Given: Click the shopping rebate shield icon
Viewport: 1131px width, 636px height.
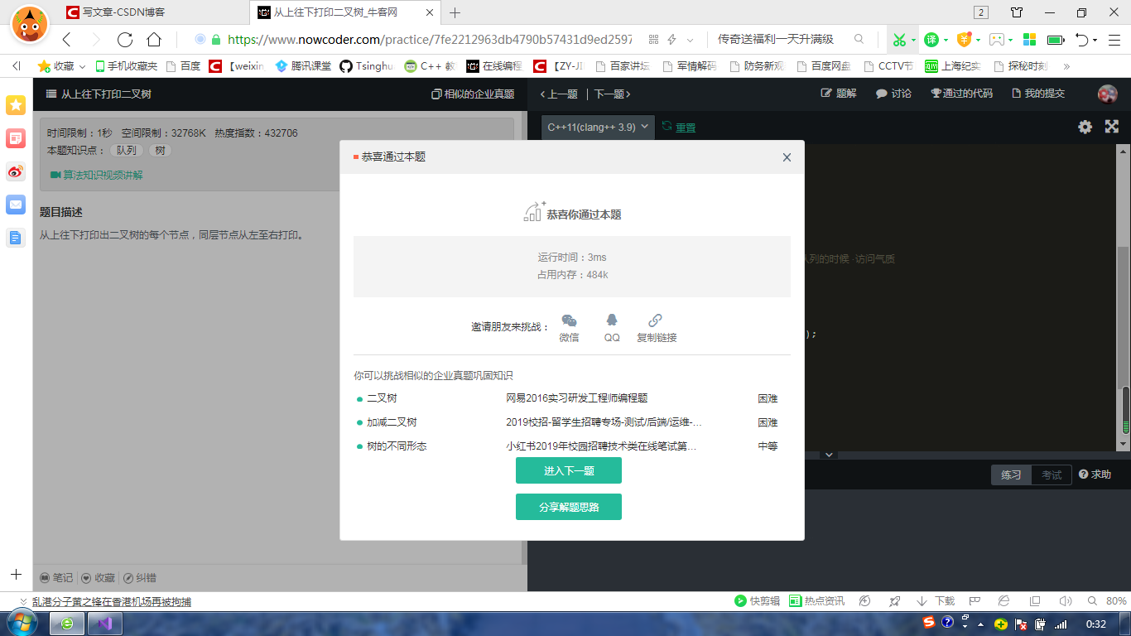Looking at the screenshot, I should point(965,39).
